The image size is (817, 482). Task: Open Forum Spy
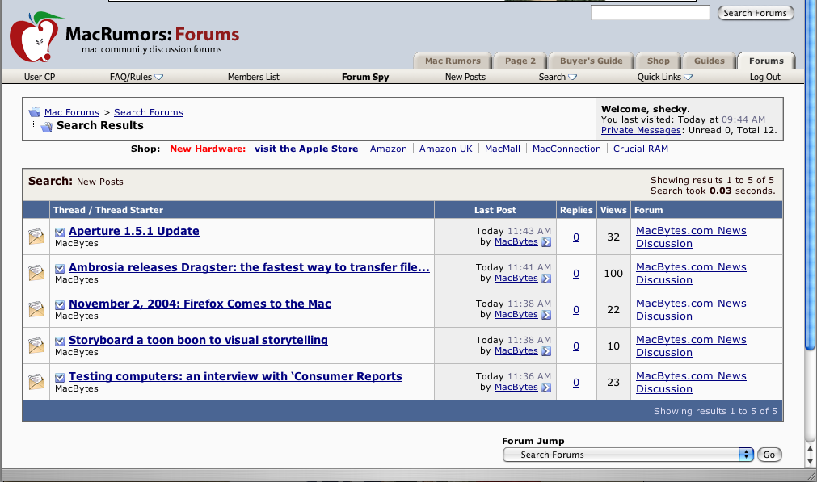pos(365,77)
